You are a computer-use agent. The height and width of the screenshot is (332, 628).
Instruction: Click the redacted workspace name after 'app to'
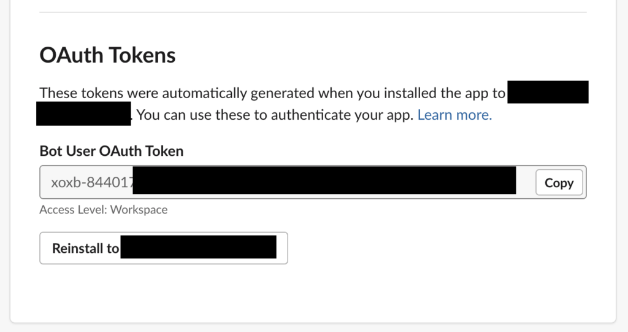click(548, 92)
